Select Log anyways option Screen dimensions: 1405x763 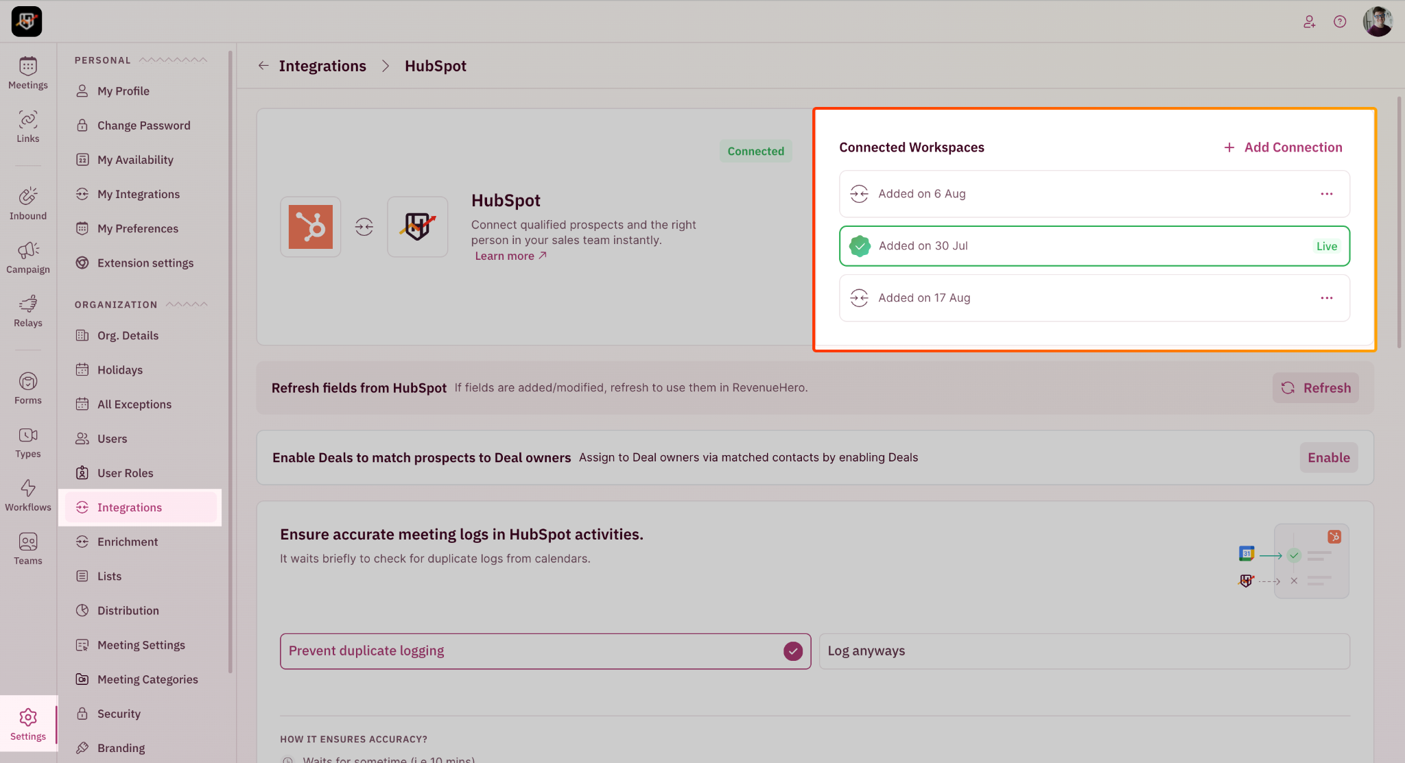[1085, 651]
